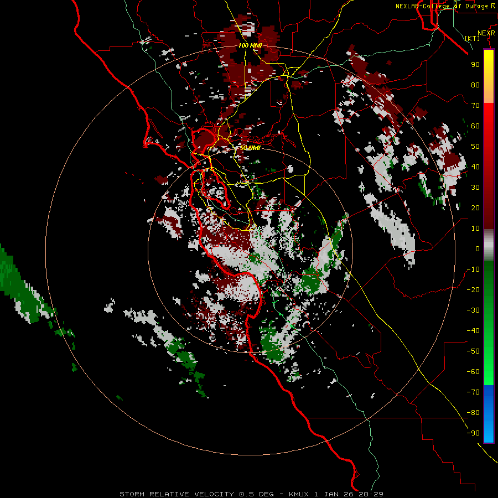Screen dimensions: 498x498
Task: Click the 10 value on the velocity scale
Action: pos(475,229)
